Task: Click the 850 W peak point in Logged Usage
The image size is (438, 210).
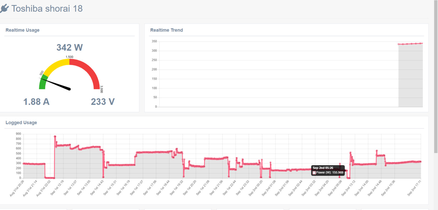Action: point(55,136)
